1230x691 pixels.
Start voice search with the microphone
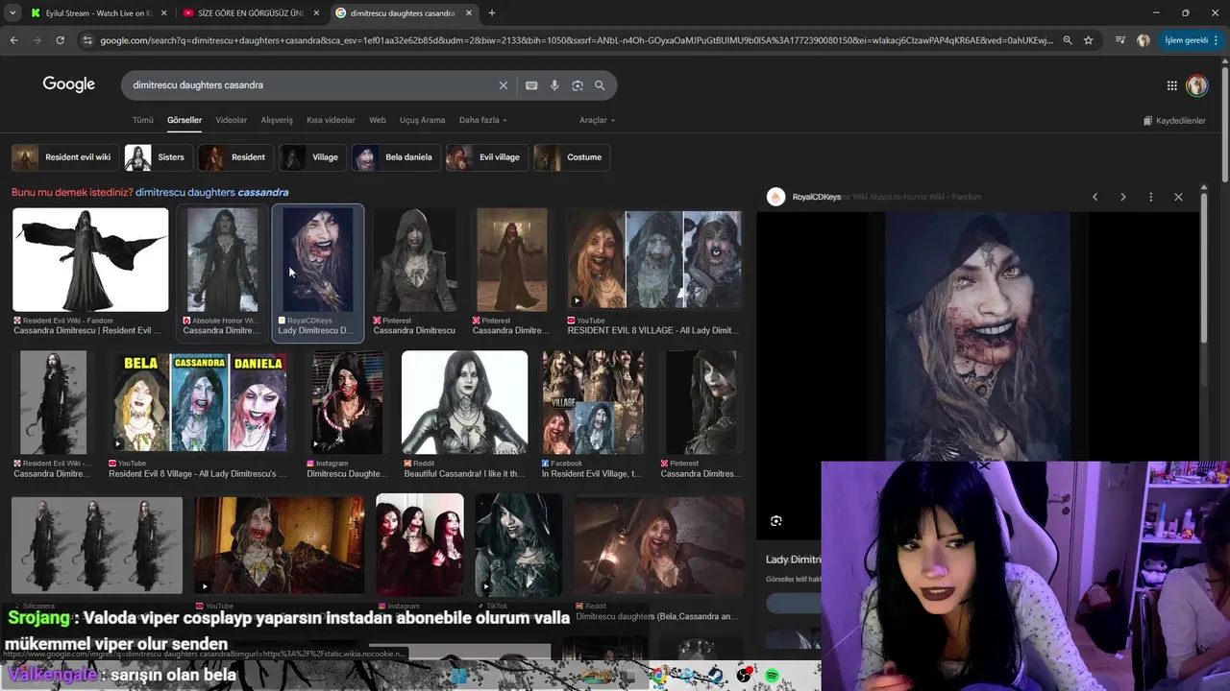(554, 85)
